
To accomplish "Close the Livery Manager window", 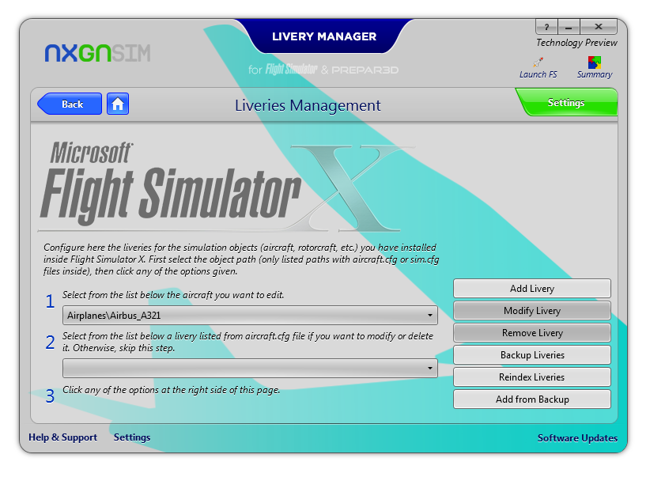I will pos(599,27).
